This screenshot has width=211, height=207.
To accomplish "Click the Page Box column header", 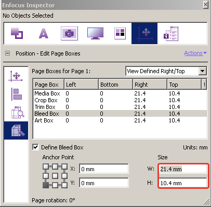I will 48,85.
